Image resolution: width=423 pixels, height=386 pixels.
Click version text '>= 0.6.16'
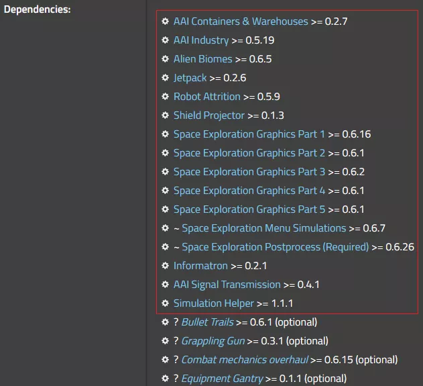[349, 134]
